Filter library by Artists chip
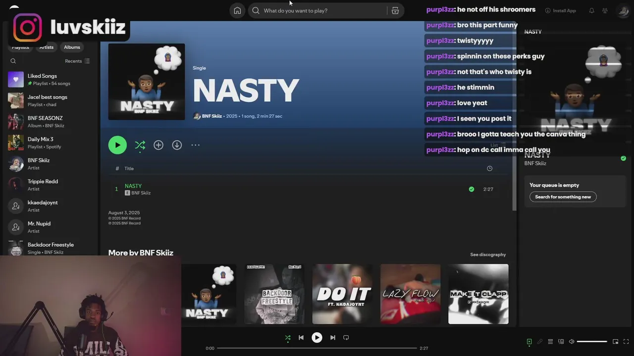This screenshot has width=634, height=356. 47,47
